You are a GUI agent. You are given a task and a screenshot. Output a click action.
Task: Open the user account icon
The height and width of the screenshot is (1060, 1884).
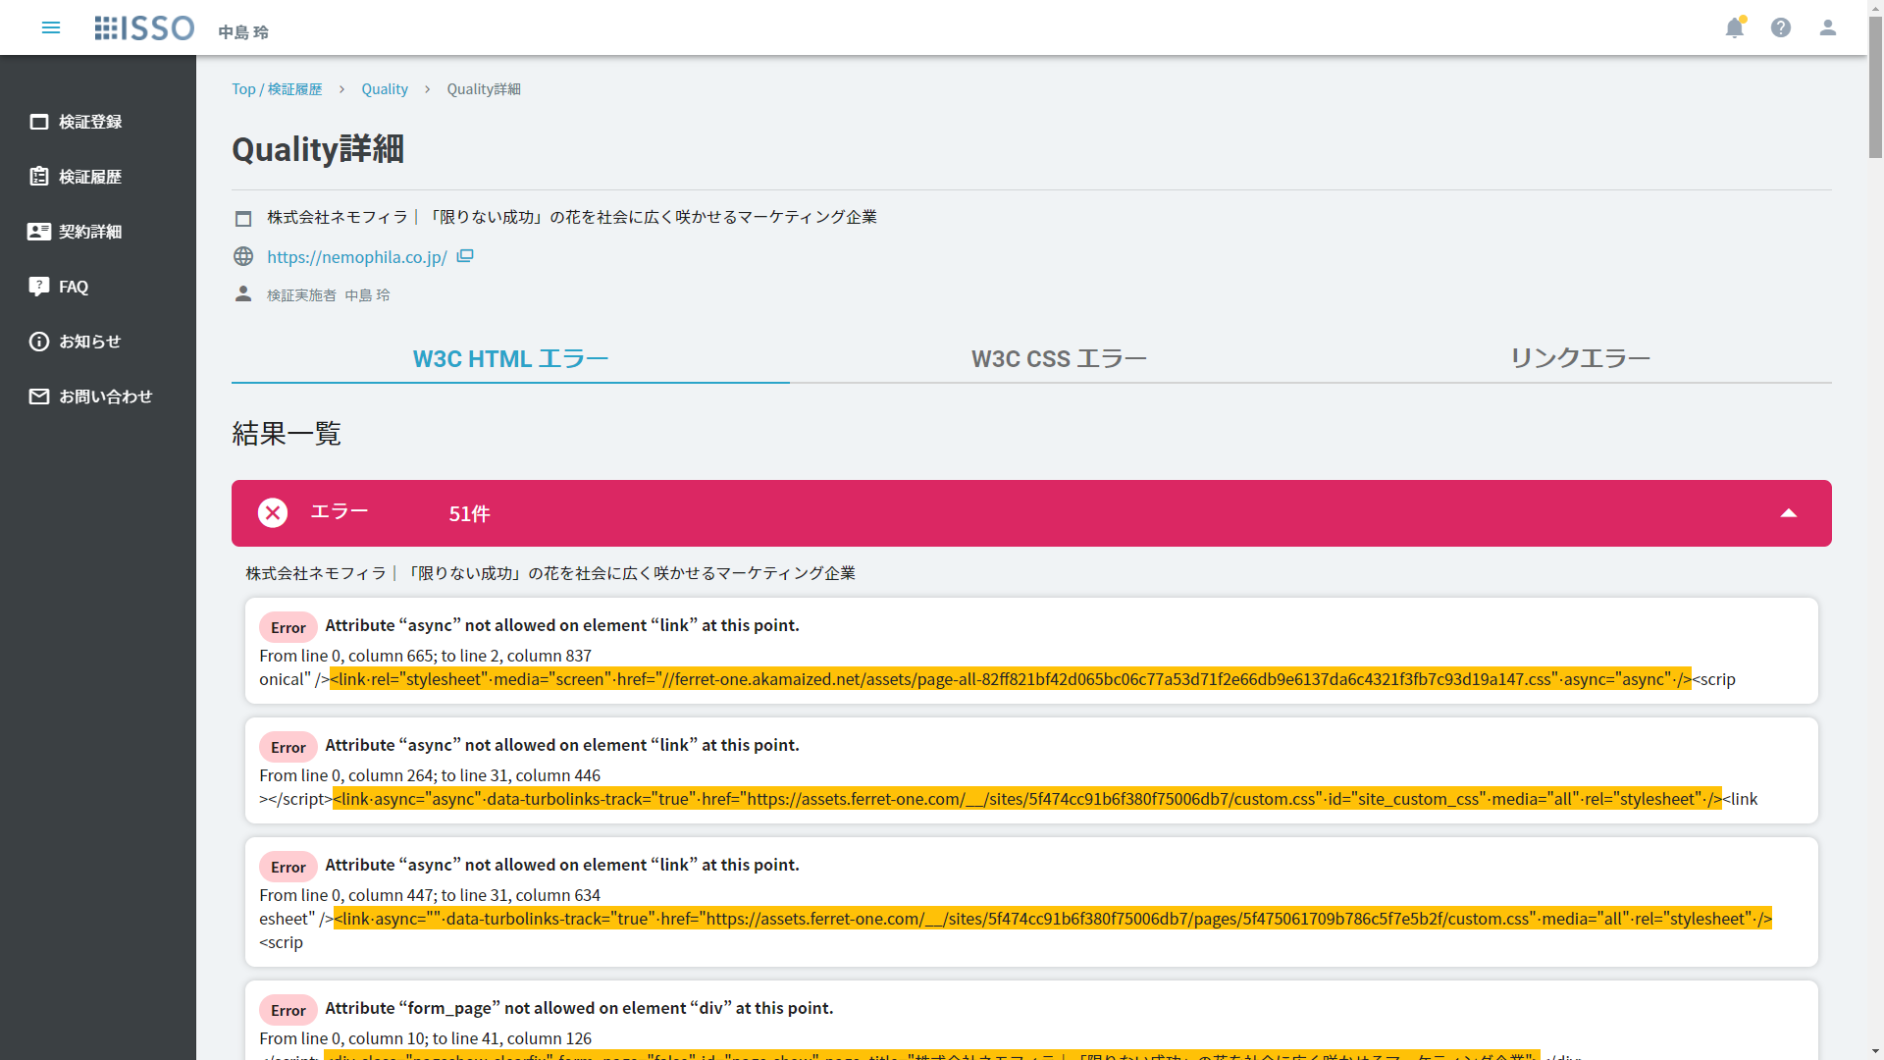click(x=1827, y=27)
